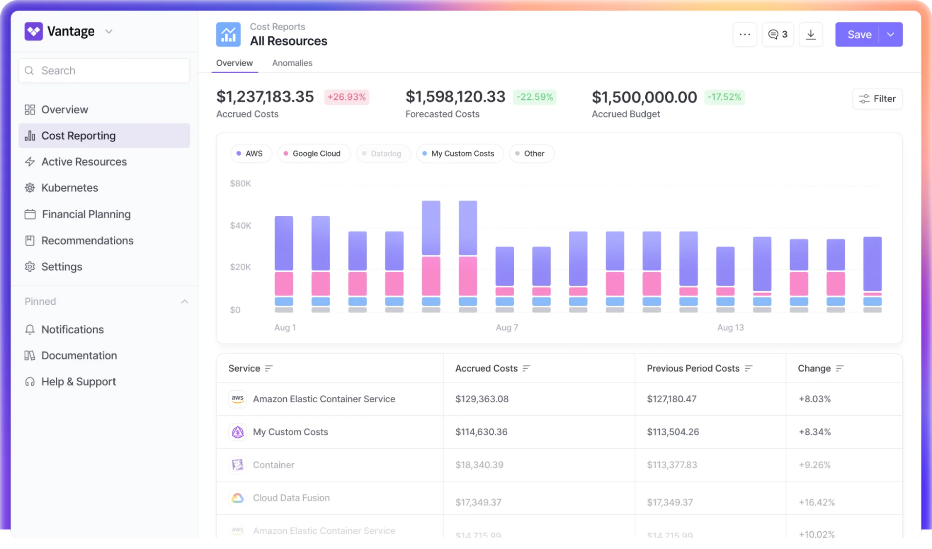
Task: Toggle the AWS legend series
Action: click(250, 153)
